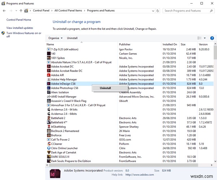Screen dimensions: 217x180
Task: Click the InDesign thumbnail in details pane
Action: [55, 174]
